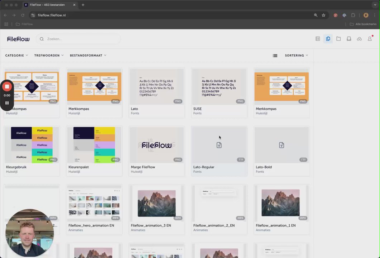Click the search magnifier icon in Zoeken field
This screenshot has height=258, width=380.
coord(42,39)
